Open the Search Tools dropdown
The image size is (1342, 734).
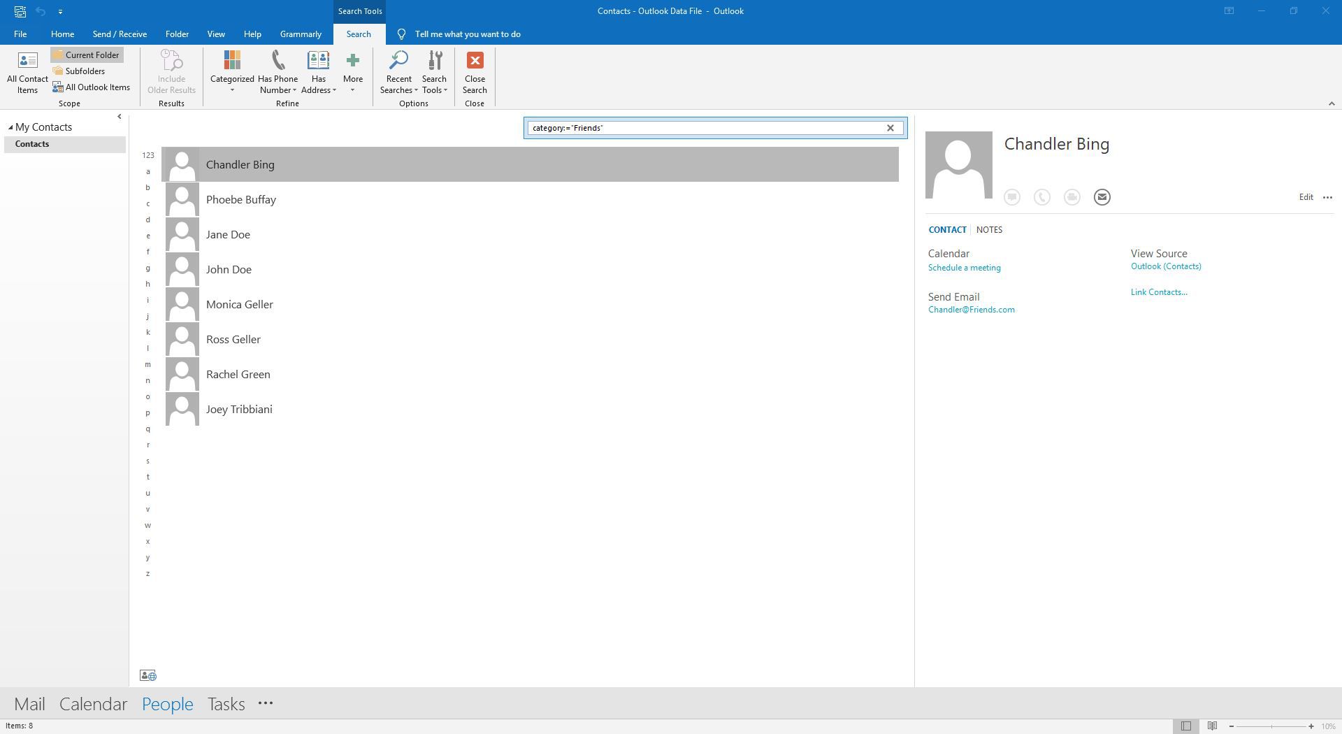[434, 73]
